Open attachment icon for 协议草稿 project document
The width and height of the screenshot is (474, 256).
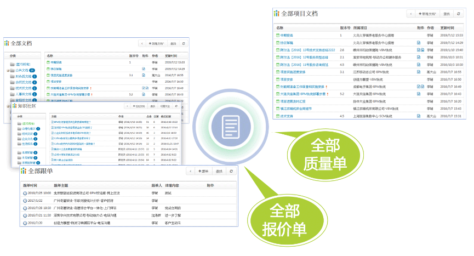[419, 42]
